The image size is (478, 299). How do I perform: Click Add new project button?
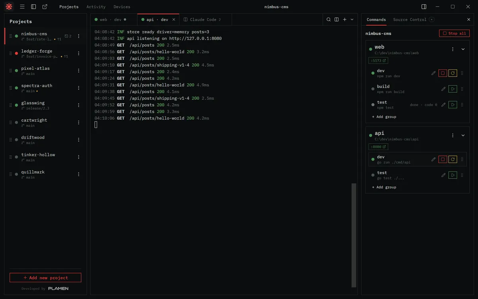point(45,277)
